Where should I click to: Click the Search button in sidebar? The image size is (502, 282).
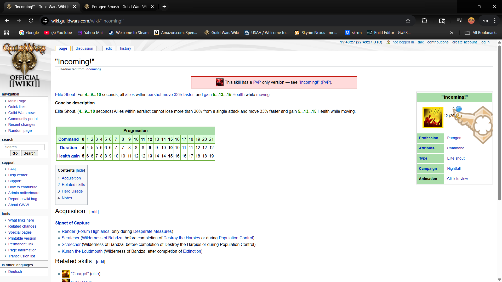click(x=30, y=153)
